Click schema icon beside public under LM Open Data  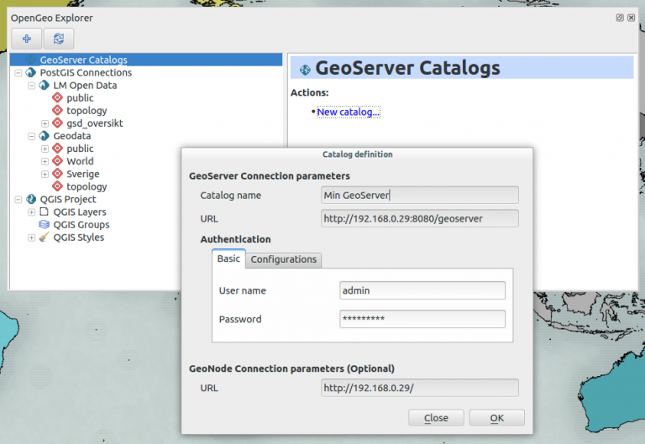click(58, 98)
